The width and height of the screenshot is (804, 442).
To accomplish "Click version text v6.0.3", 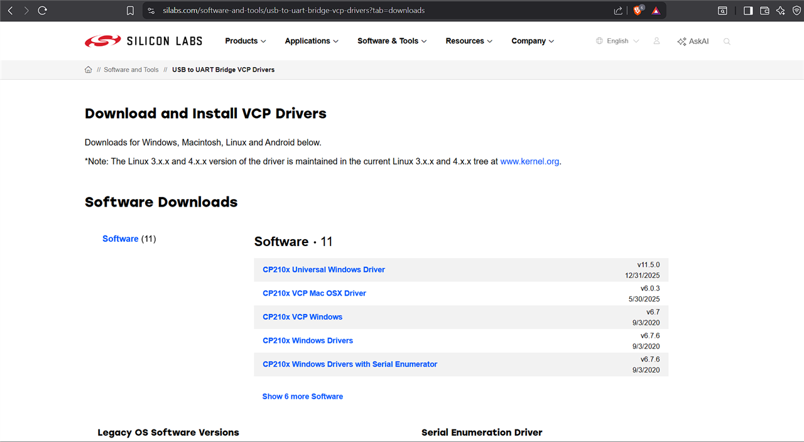I will [650, 288].
